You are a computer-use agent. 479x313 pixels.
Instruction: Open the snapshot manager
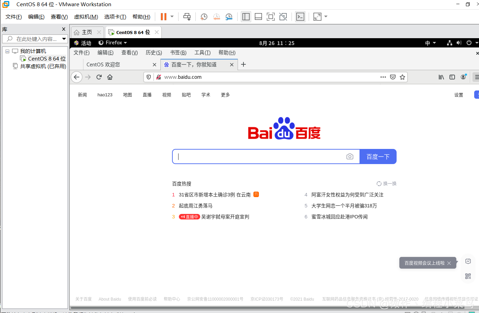229,17
